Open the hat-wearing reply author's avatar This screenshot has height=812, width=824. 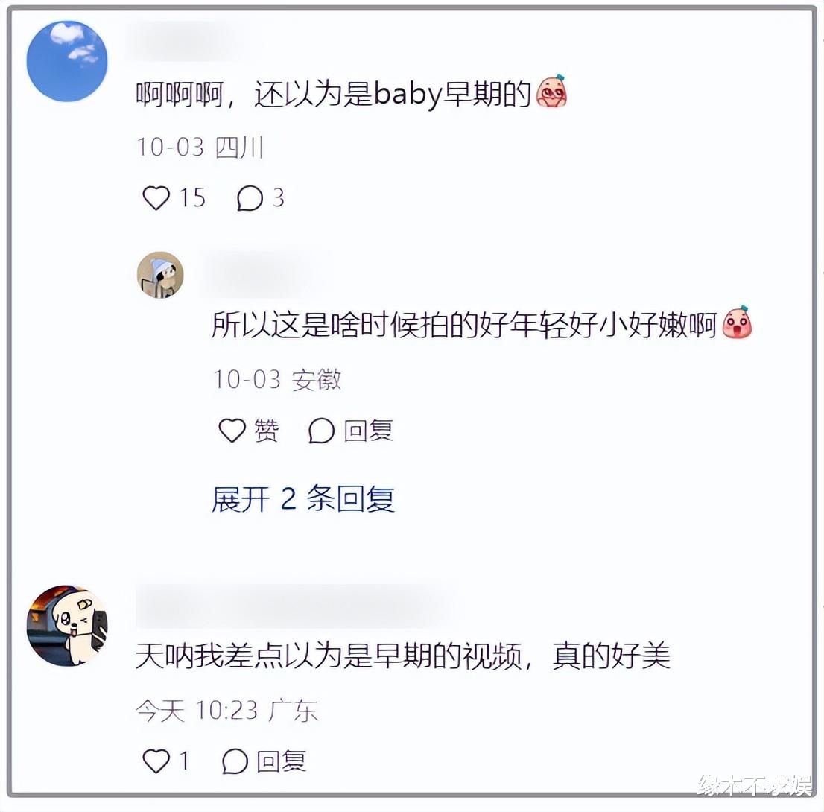click(x=160, y=275)
